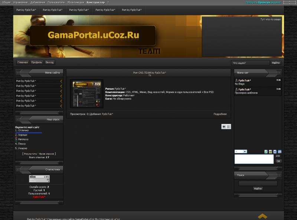Click the Конструктор: Работает line
297x220 pixels.
pos(120,95)
